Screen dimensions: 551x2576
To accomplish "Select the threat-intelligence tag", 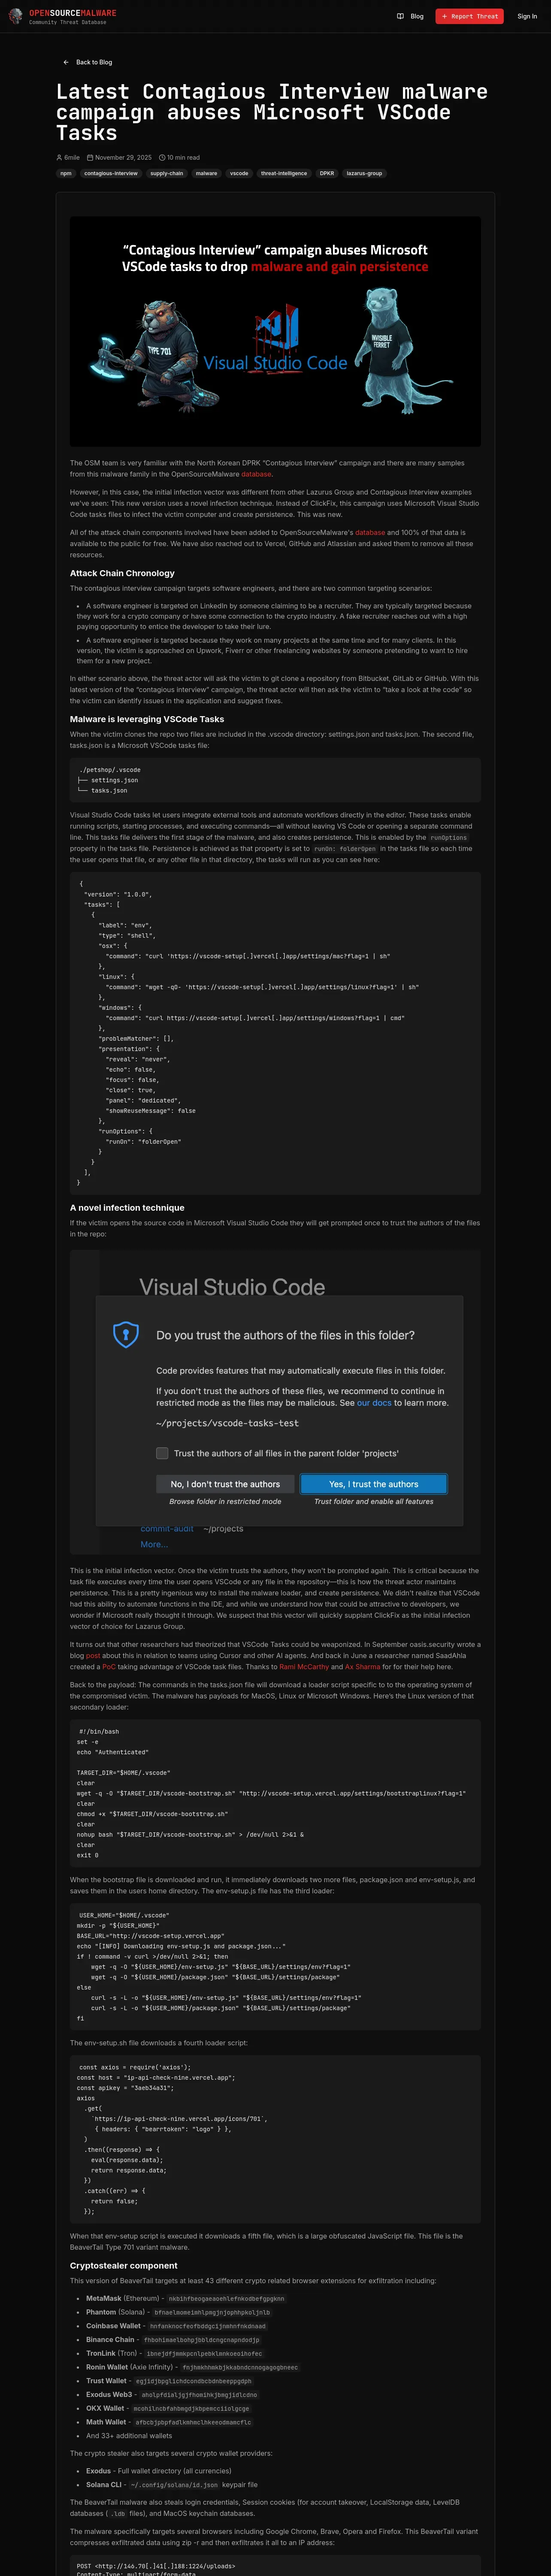I will (284, 173).
